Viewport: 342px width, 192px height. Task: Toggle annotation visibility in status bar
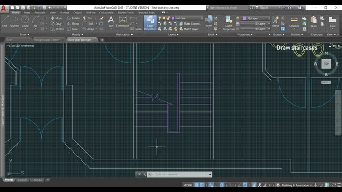(254, 185)
